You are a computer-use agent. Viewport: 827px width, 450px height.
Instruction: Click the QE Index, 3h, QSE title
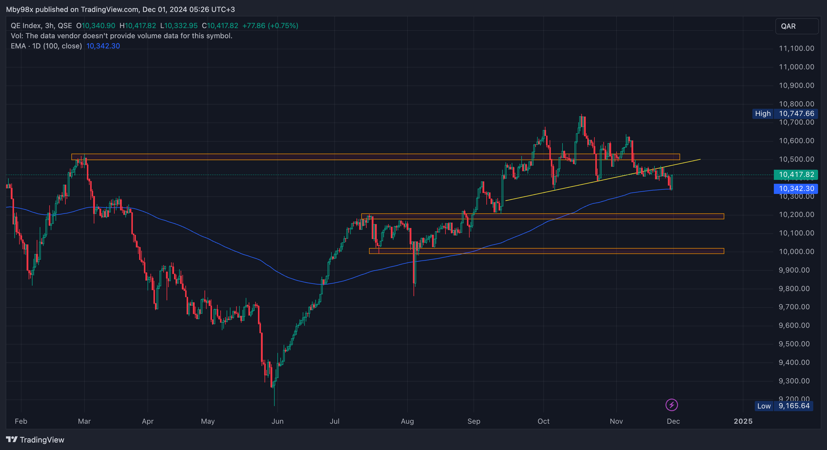[41, 26]
